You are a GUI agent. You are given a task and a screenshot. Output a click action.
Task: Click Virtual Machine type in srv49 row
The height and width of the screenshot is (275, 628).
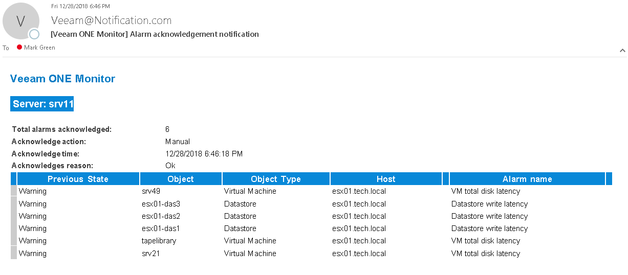250,191
